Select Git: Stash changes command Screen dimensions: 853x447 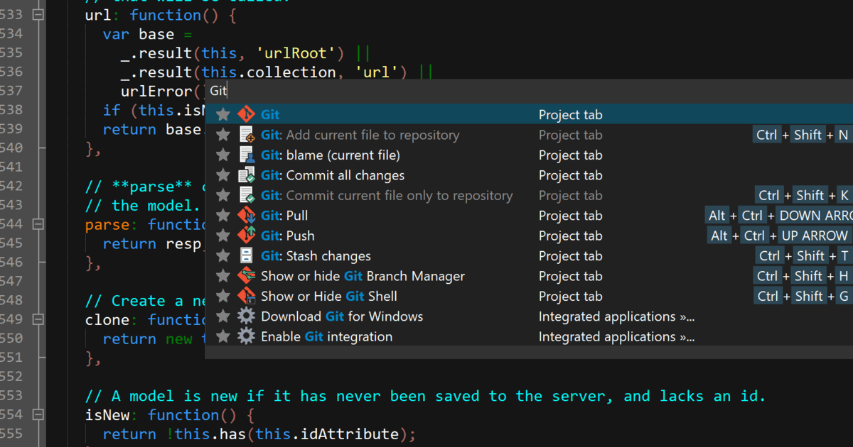[316, 256]
